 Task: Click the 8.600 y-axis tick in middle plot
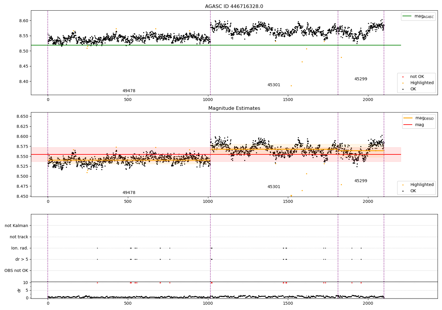22,137
